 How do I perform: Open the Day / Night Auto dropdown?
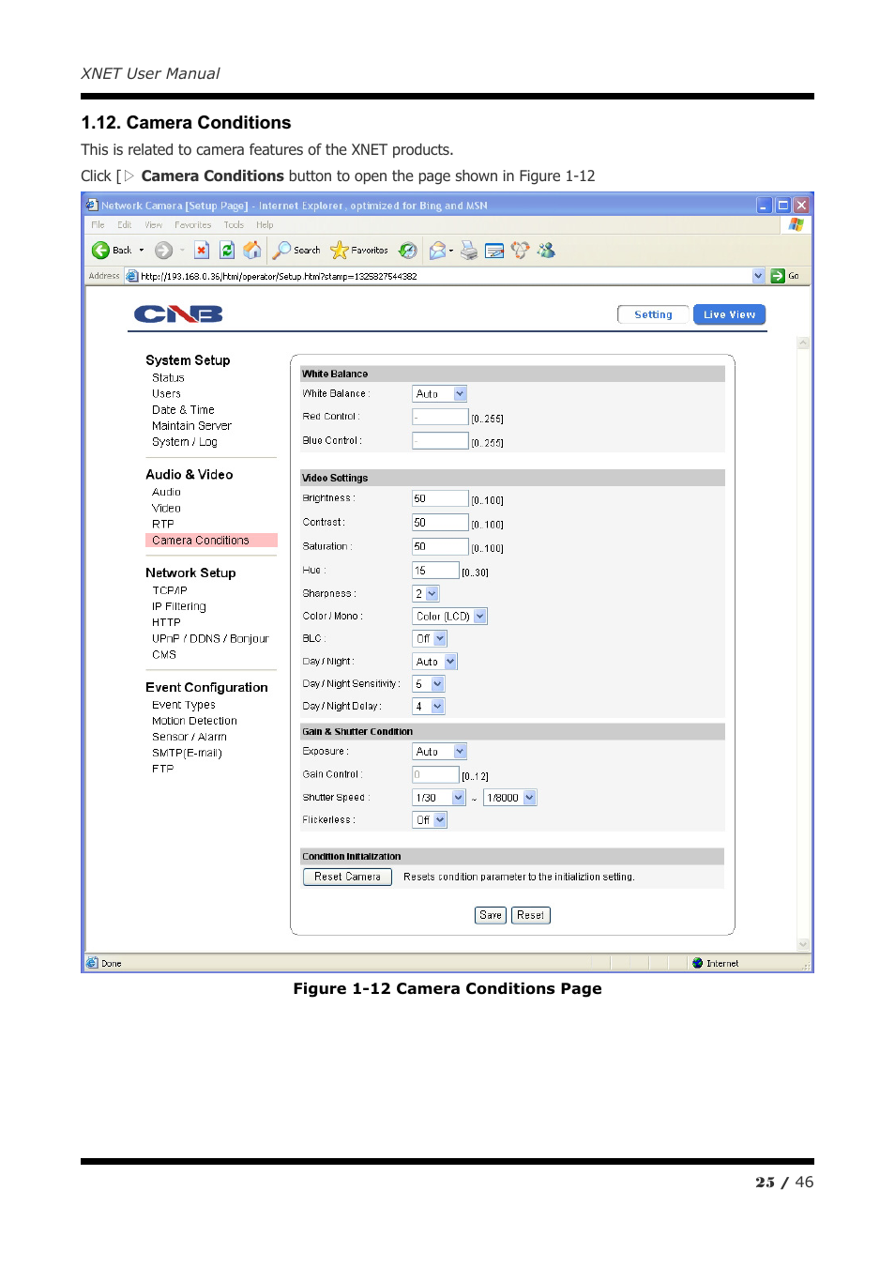(434, 662)
